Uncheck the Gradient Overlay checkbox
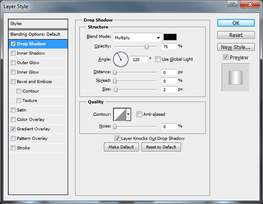The width and height of the screenshot is (263, 204). 13,129
